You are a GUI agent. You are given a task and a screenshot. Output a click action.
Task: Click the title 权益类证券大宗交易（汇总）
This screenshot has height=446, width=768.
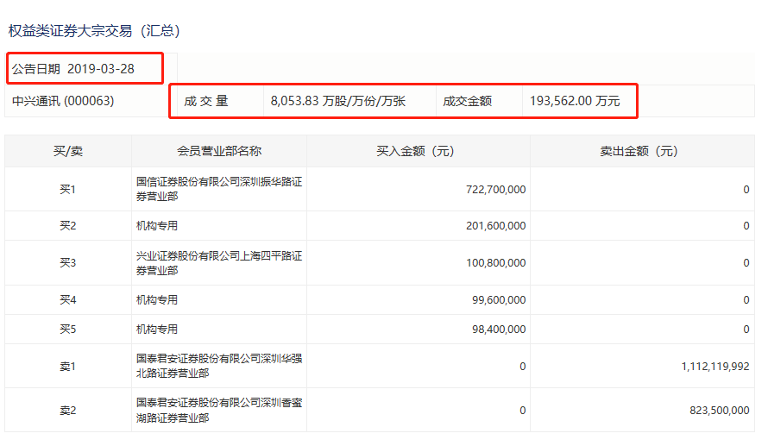click(x=95, y=31)
